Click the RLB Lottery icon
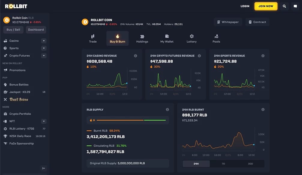The image size is (302, 175). (5, 128)
